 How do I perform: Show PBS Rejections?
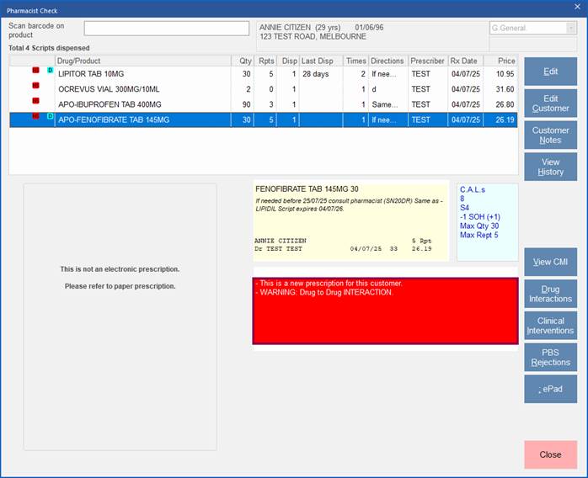[550, 358]
